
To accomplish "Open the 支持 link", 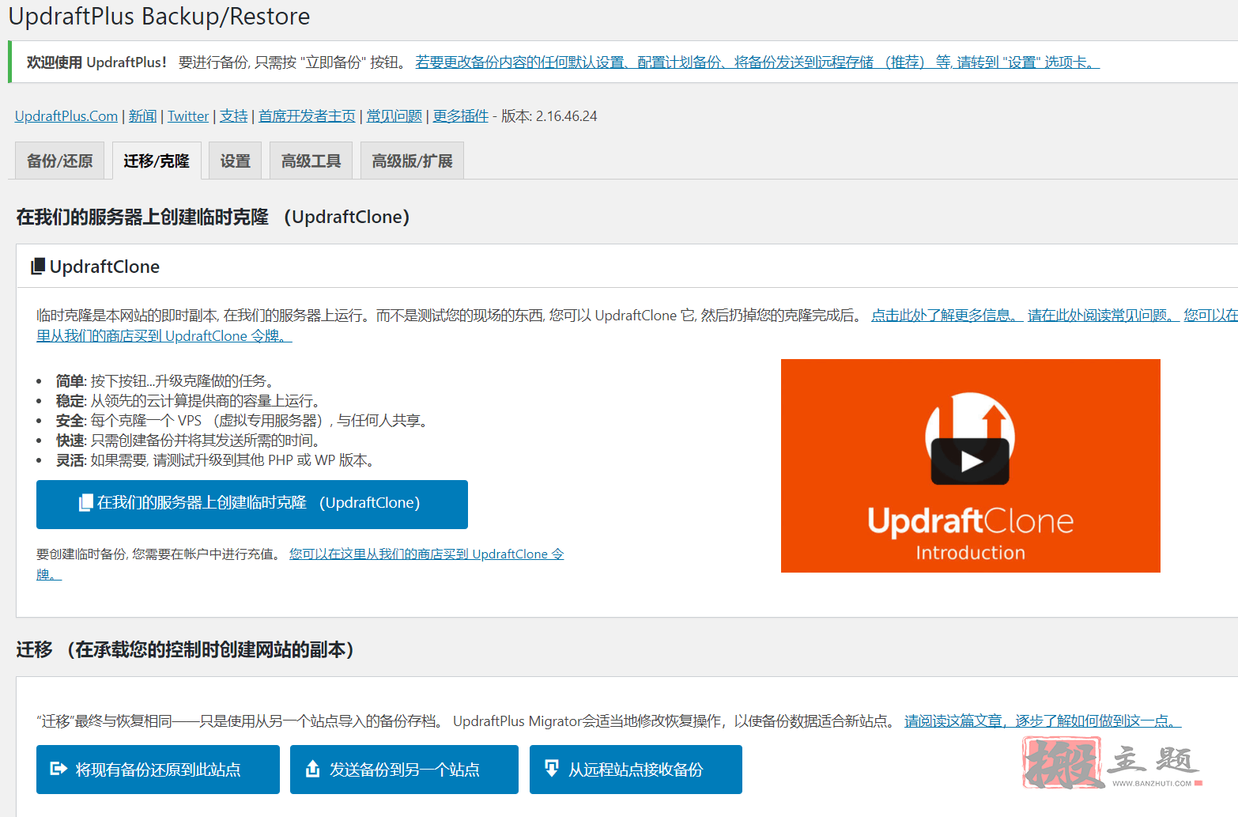I will tap(234, 116).
